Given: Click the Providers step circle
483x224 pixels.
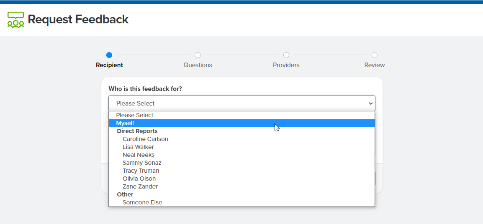Looking at the screenshot, I should [x=286, y=55].
